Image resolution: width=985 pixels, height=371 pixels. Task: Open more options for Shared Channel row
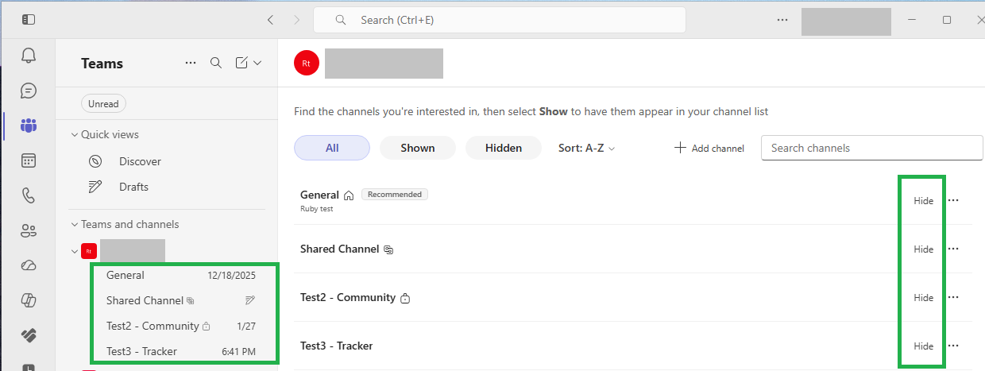pyautogui.click(x=954, y=249)
